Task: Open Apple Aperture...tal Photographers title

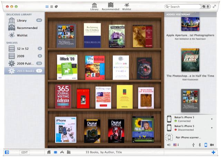Action: [x=190, y=35]
